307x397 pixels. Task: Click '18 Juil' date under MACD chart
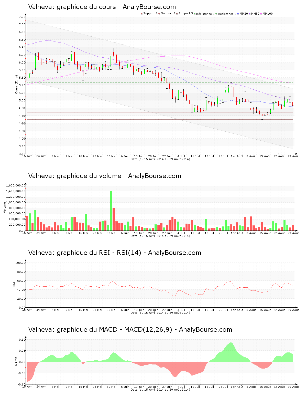click(x=209, y=387)
